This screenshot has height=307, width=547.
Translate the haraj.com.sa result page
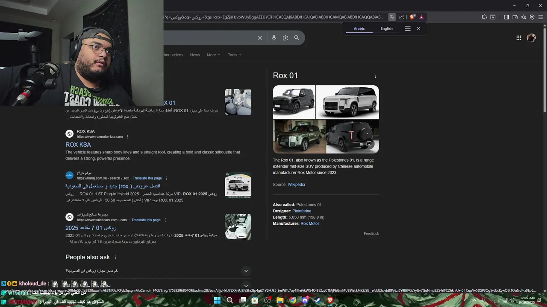click(147, 178)
